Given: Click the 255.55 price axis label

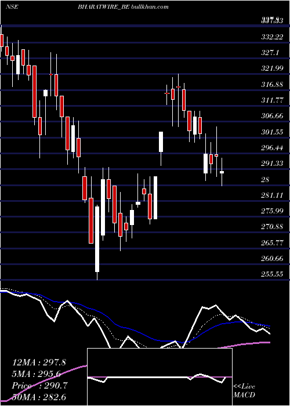Looking at the screenshot, I should click(272, 274).
